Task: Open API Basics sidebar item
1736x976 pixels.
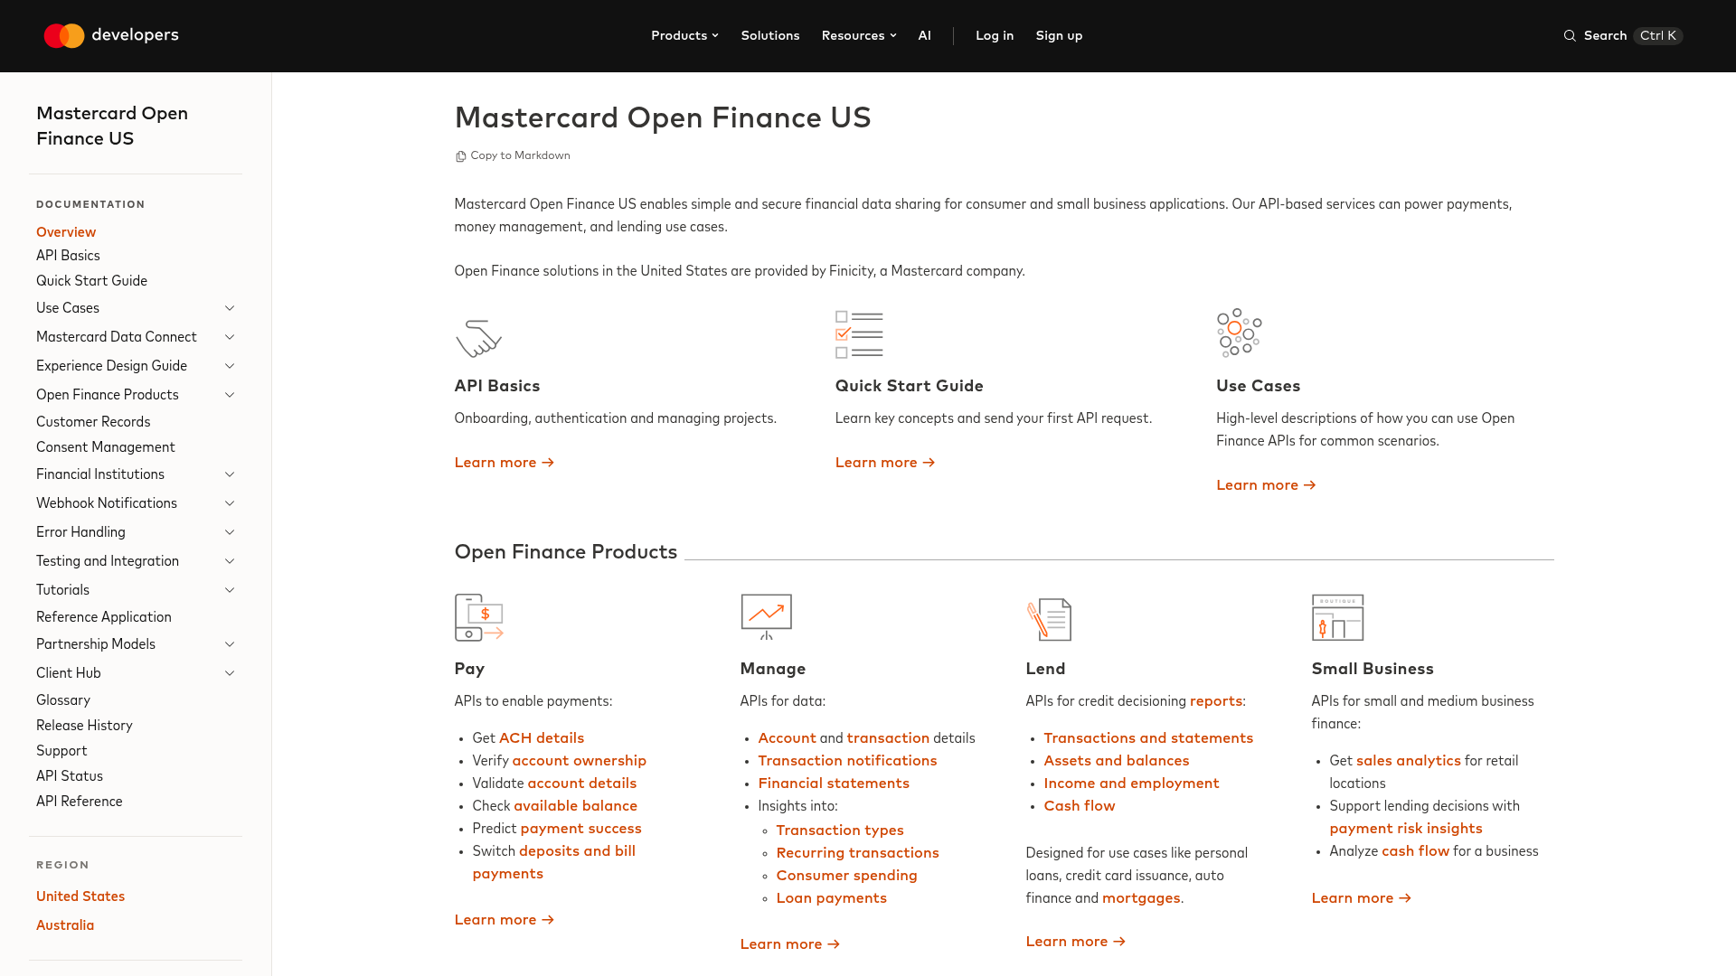Action: pyautogui.click(x=68, y=256)
